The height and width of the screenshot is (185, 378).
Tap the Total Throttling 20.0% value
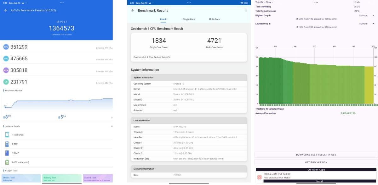tap(357, 7)
